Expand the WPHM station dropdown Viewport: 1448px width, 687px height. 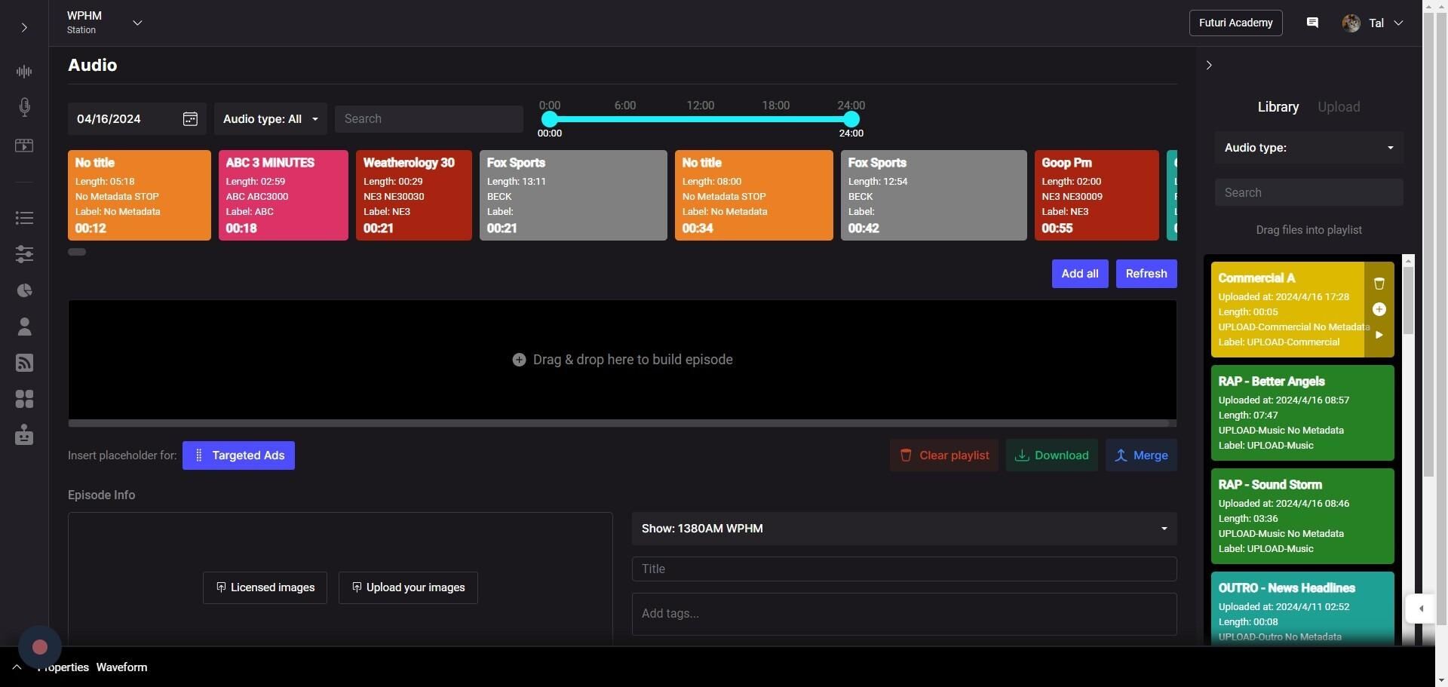click(137, 23)
